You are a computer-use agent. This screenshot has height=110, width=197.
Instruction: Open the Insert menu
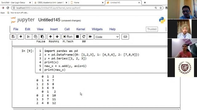tap(54, 29)
